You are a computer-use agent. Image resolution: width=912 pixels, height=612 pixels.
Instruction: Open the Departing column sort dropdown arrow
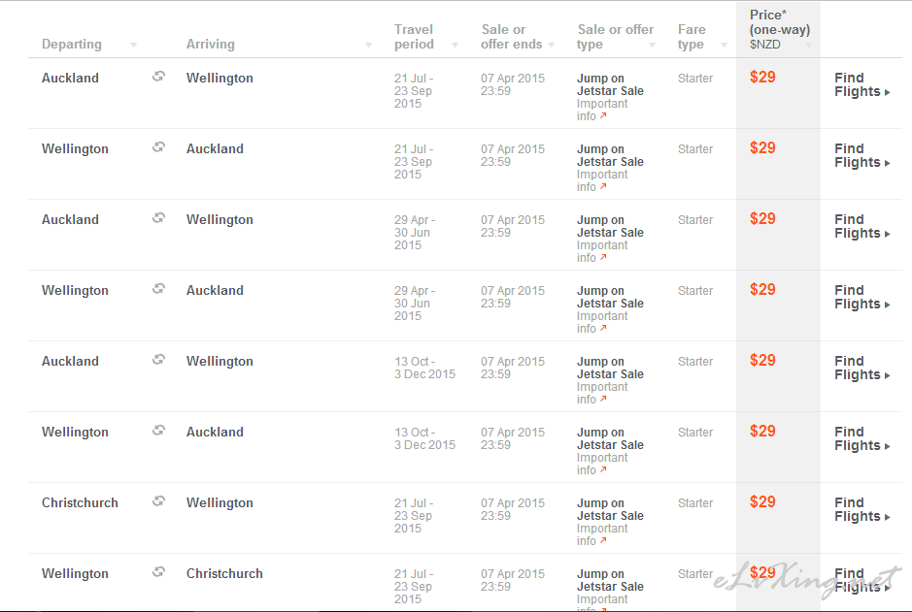click(134, 46)
